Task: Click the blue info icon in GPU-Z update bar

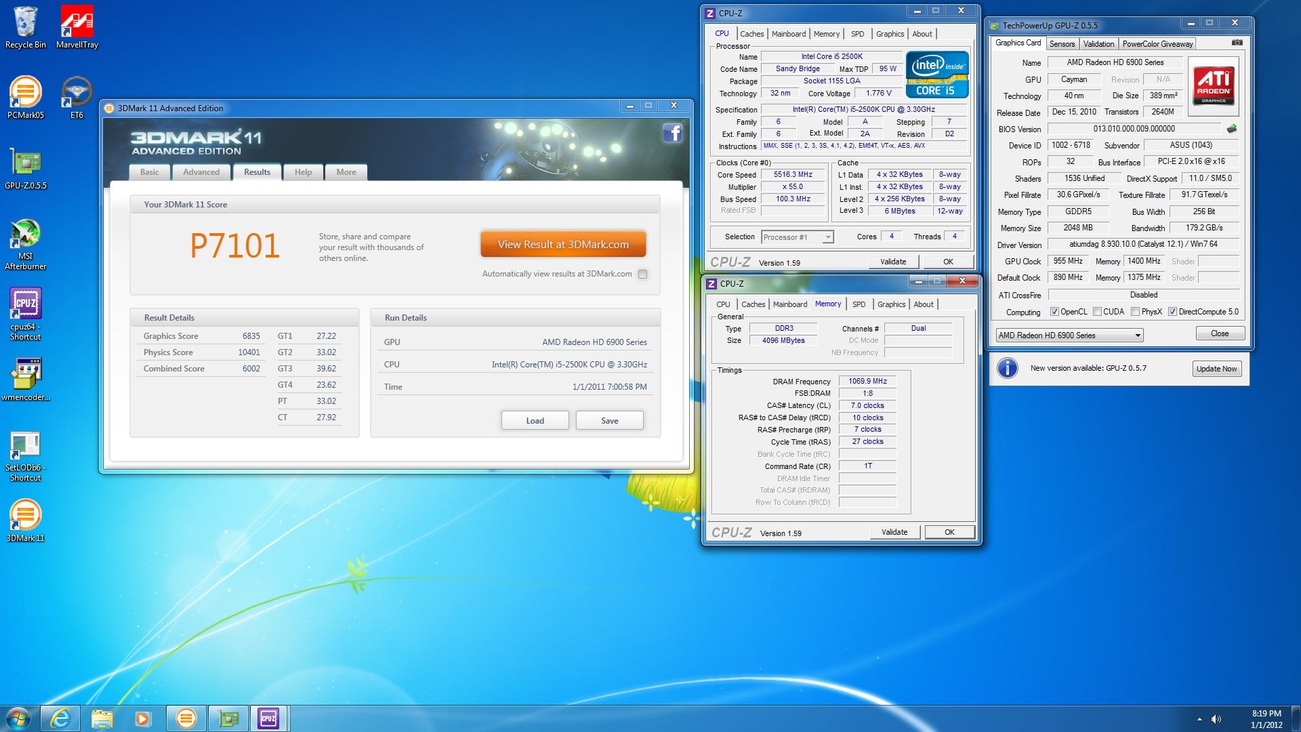Action: pos(1008,368)
